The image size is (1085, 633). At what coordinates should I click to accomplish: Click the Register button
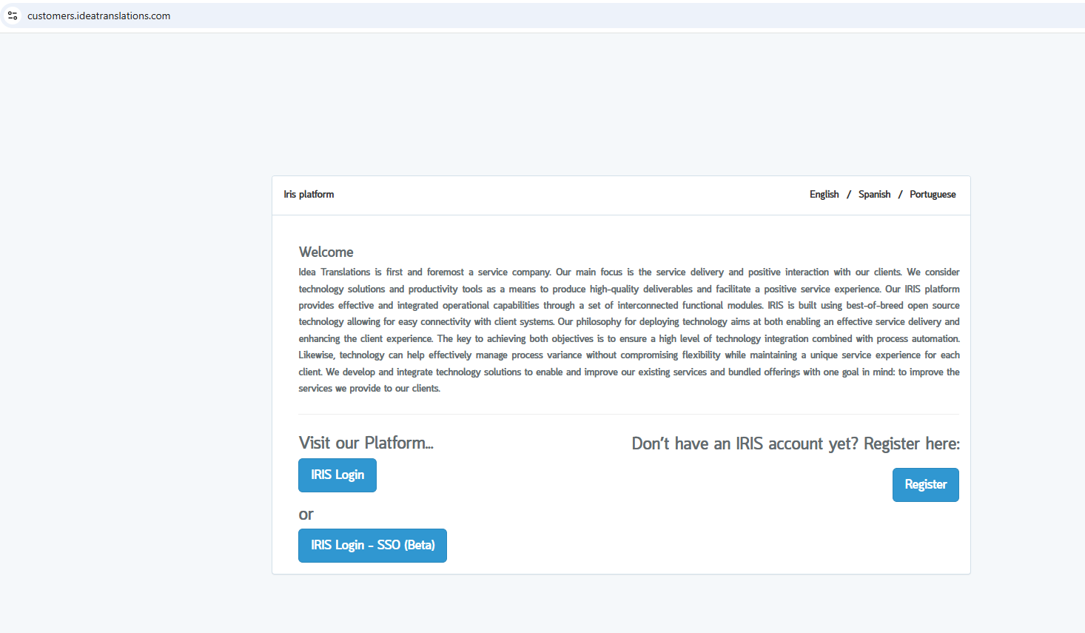(x=925, y=485)
